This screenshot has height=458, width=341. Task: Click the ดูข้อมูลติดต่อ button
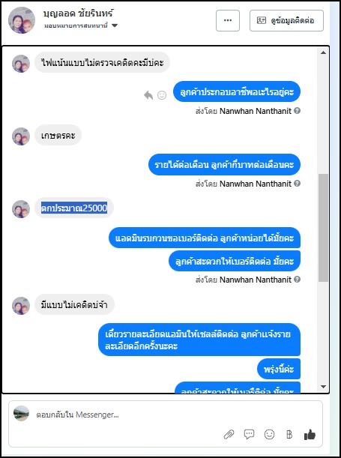pos(286,20)
